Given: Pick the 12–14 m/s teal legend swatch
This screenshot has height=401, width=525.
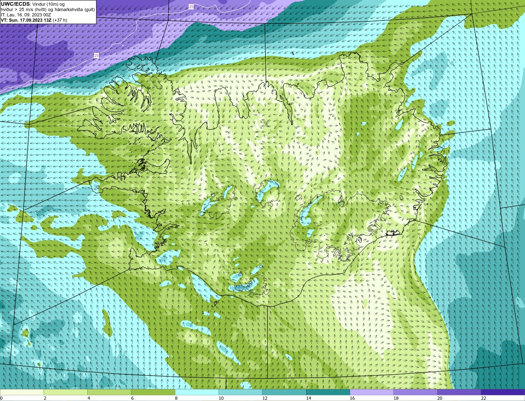Looking at the screenshot, I should tap(284, 392).
